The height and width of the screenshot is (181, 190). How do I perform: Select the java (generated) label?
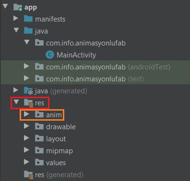coord(61,91)
